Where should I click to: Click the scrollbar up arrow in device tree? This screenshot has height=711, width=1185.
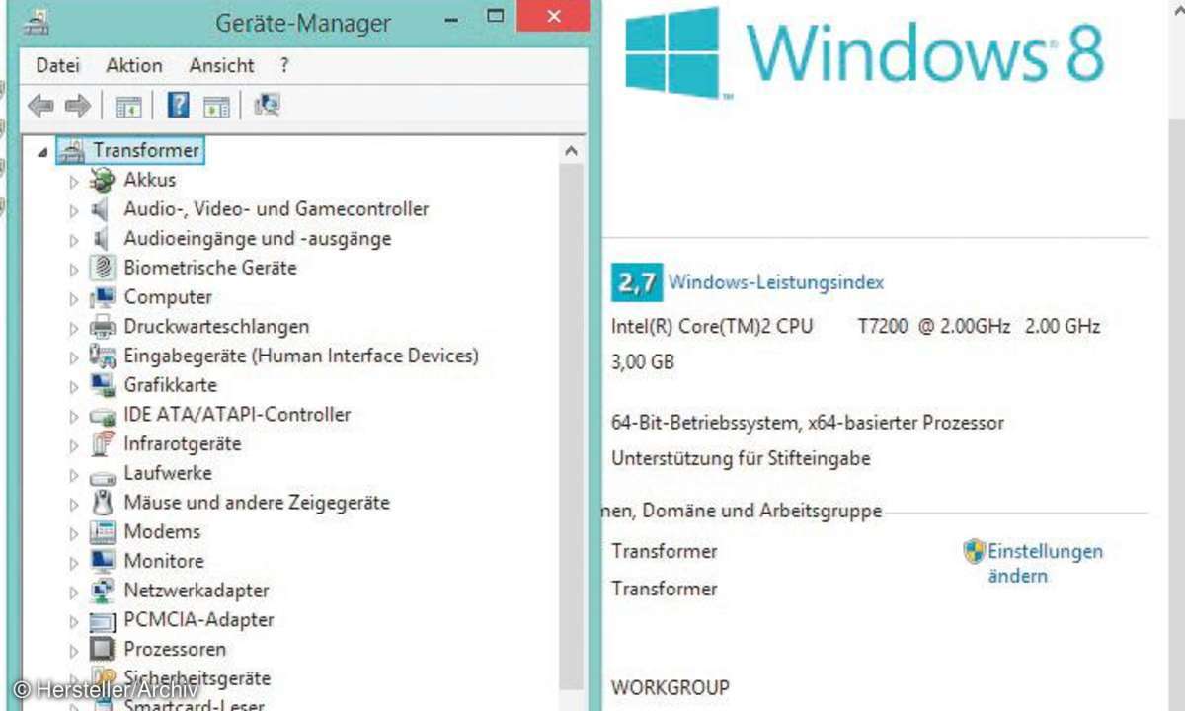(571, 151)
